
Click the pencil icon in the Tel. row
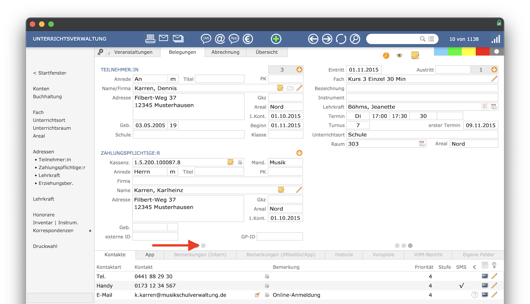[494, 276]
